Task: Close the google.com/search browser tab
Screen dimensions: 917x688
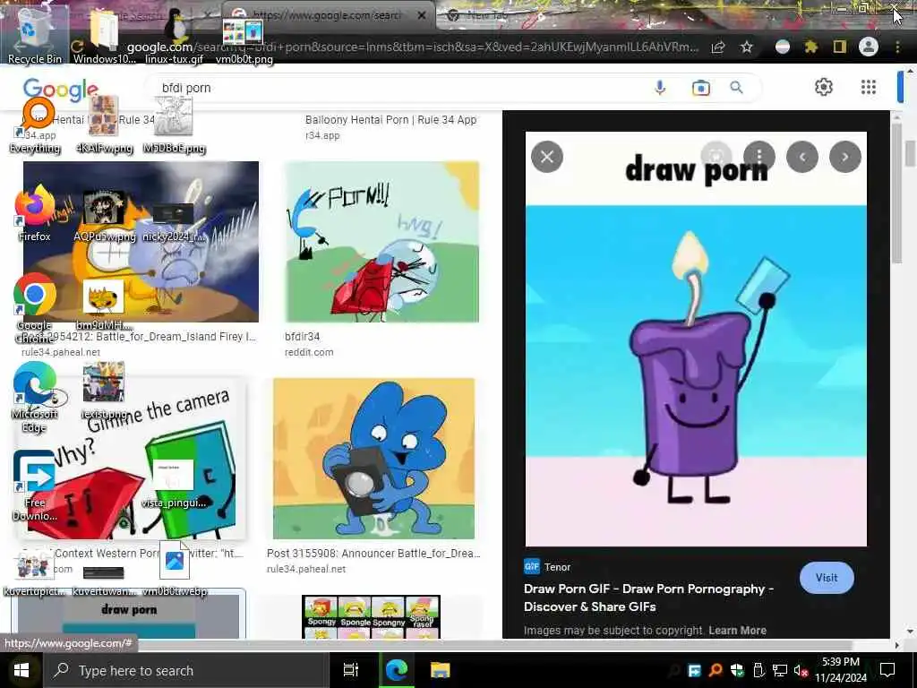Action: pyautogui.click(x=421, y=15)
